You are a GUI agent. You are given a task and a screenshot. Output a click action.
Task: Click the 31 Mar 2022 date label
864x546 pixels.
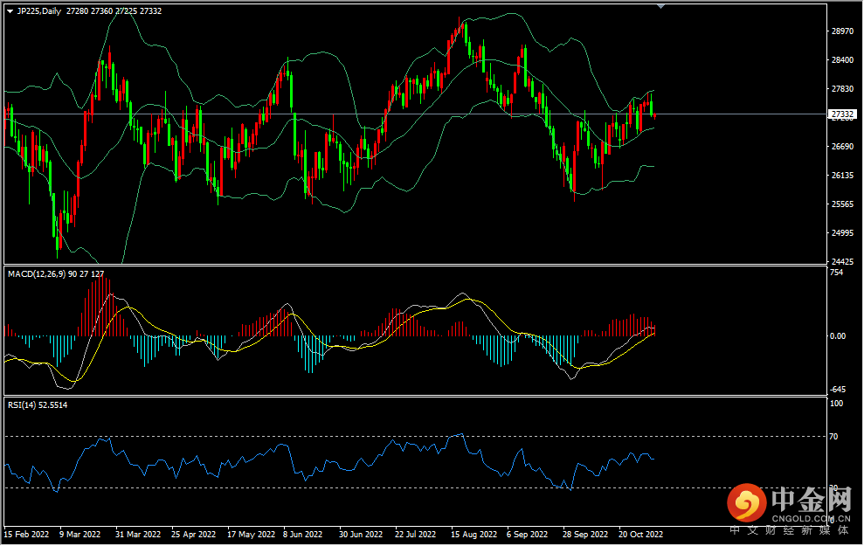138,534
